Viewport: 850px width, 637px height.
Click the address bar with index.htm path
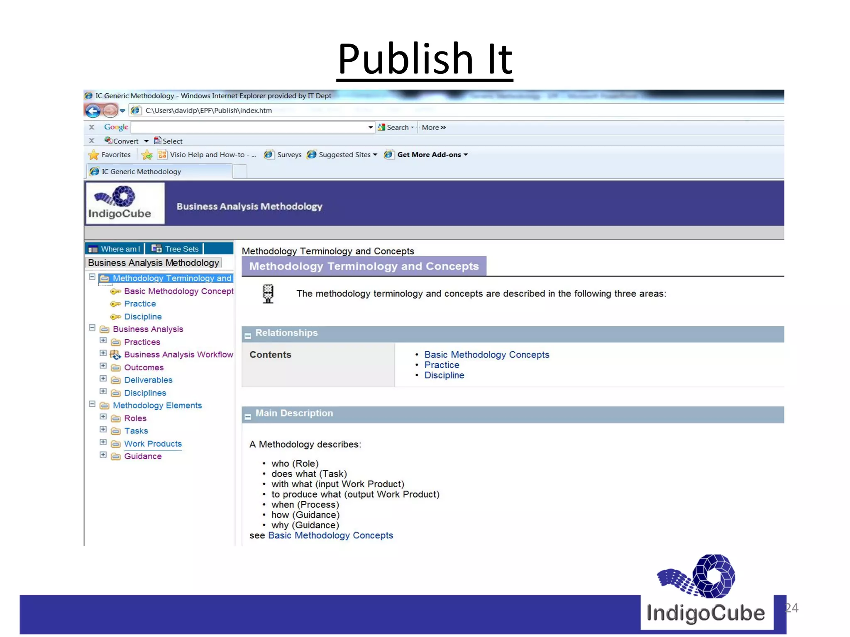click(x=457, y=110)
